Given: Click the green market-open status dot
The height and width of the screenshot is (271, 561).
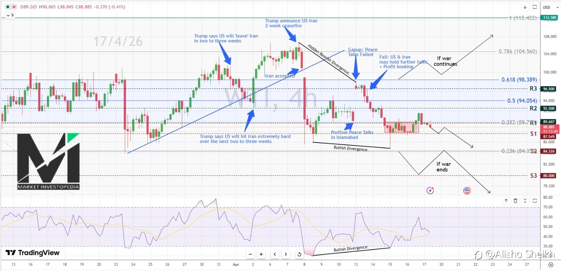Looking at the screenshot, I should [7, 7].
